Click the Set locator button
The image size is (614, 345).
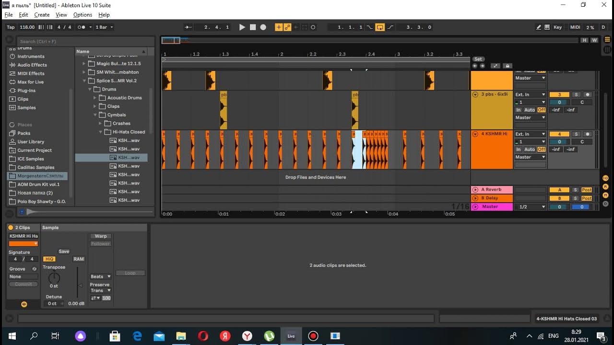tap(478, 59)
